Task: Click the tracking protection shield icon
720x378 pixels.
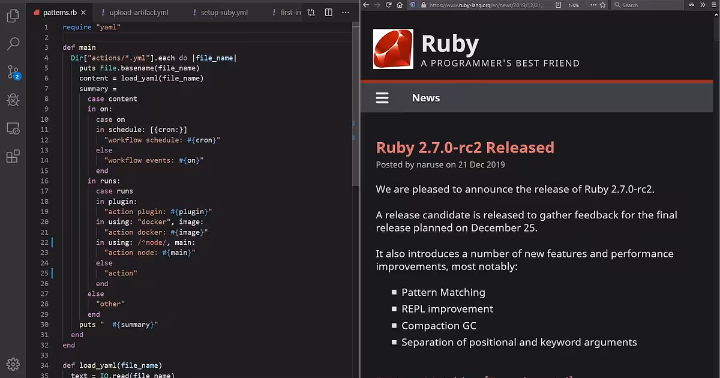Action: (413, 5)
